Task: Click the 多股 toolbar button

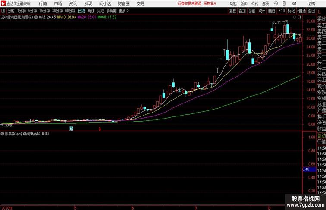Action: click(x=252, y=11)
